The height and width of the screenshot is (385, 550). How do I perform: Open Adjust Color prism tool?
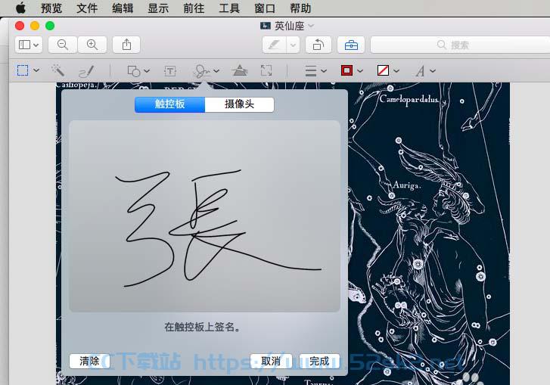pyautogui.click(x=240, y=70)
